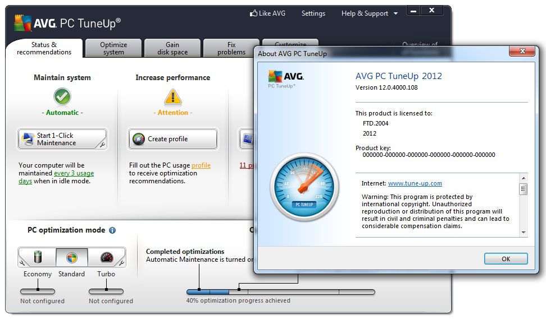Open the www.tune-up.com link
This screenshot has width=546, height=320.
click(x=415, y=183)
